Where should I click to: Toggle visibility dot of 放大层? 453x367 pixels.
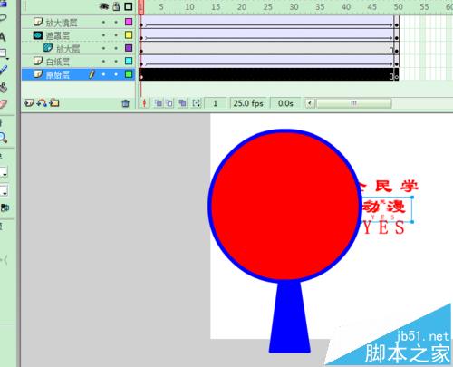(x=103, y=48)
